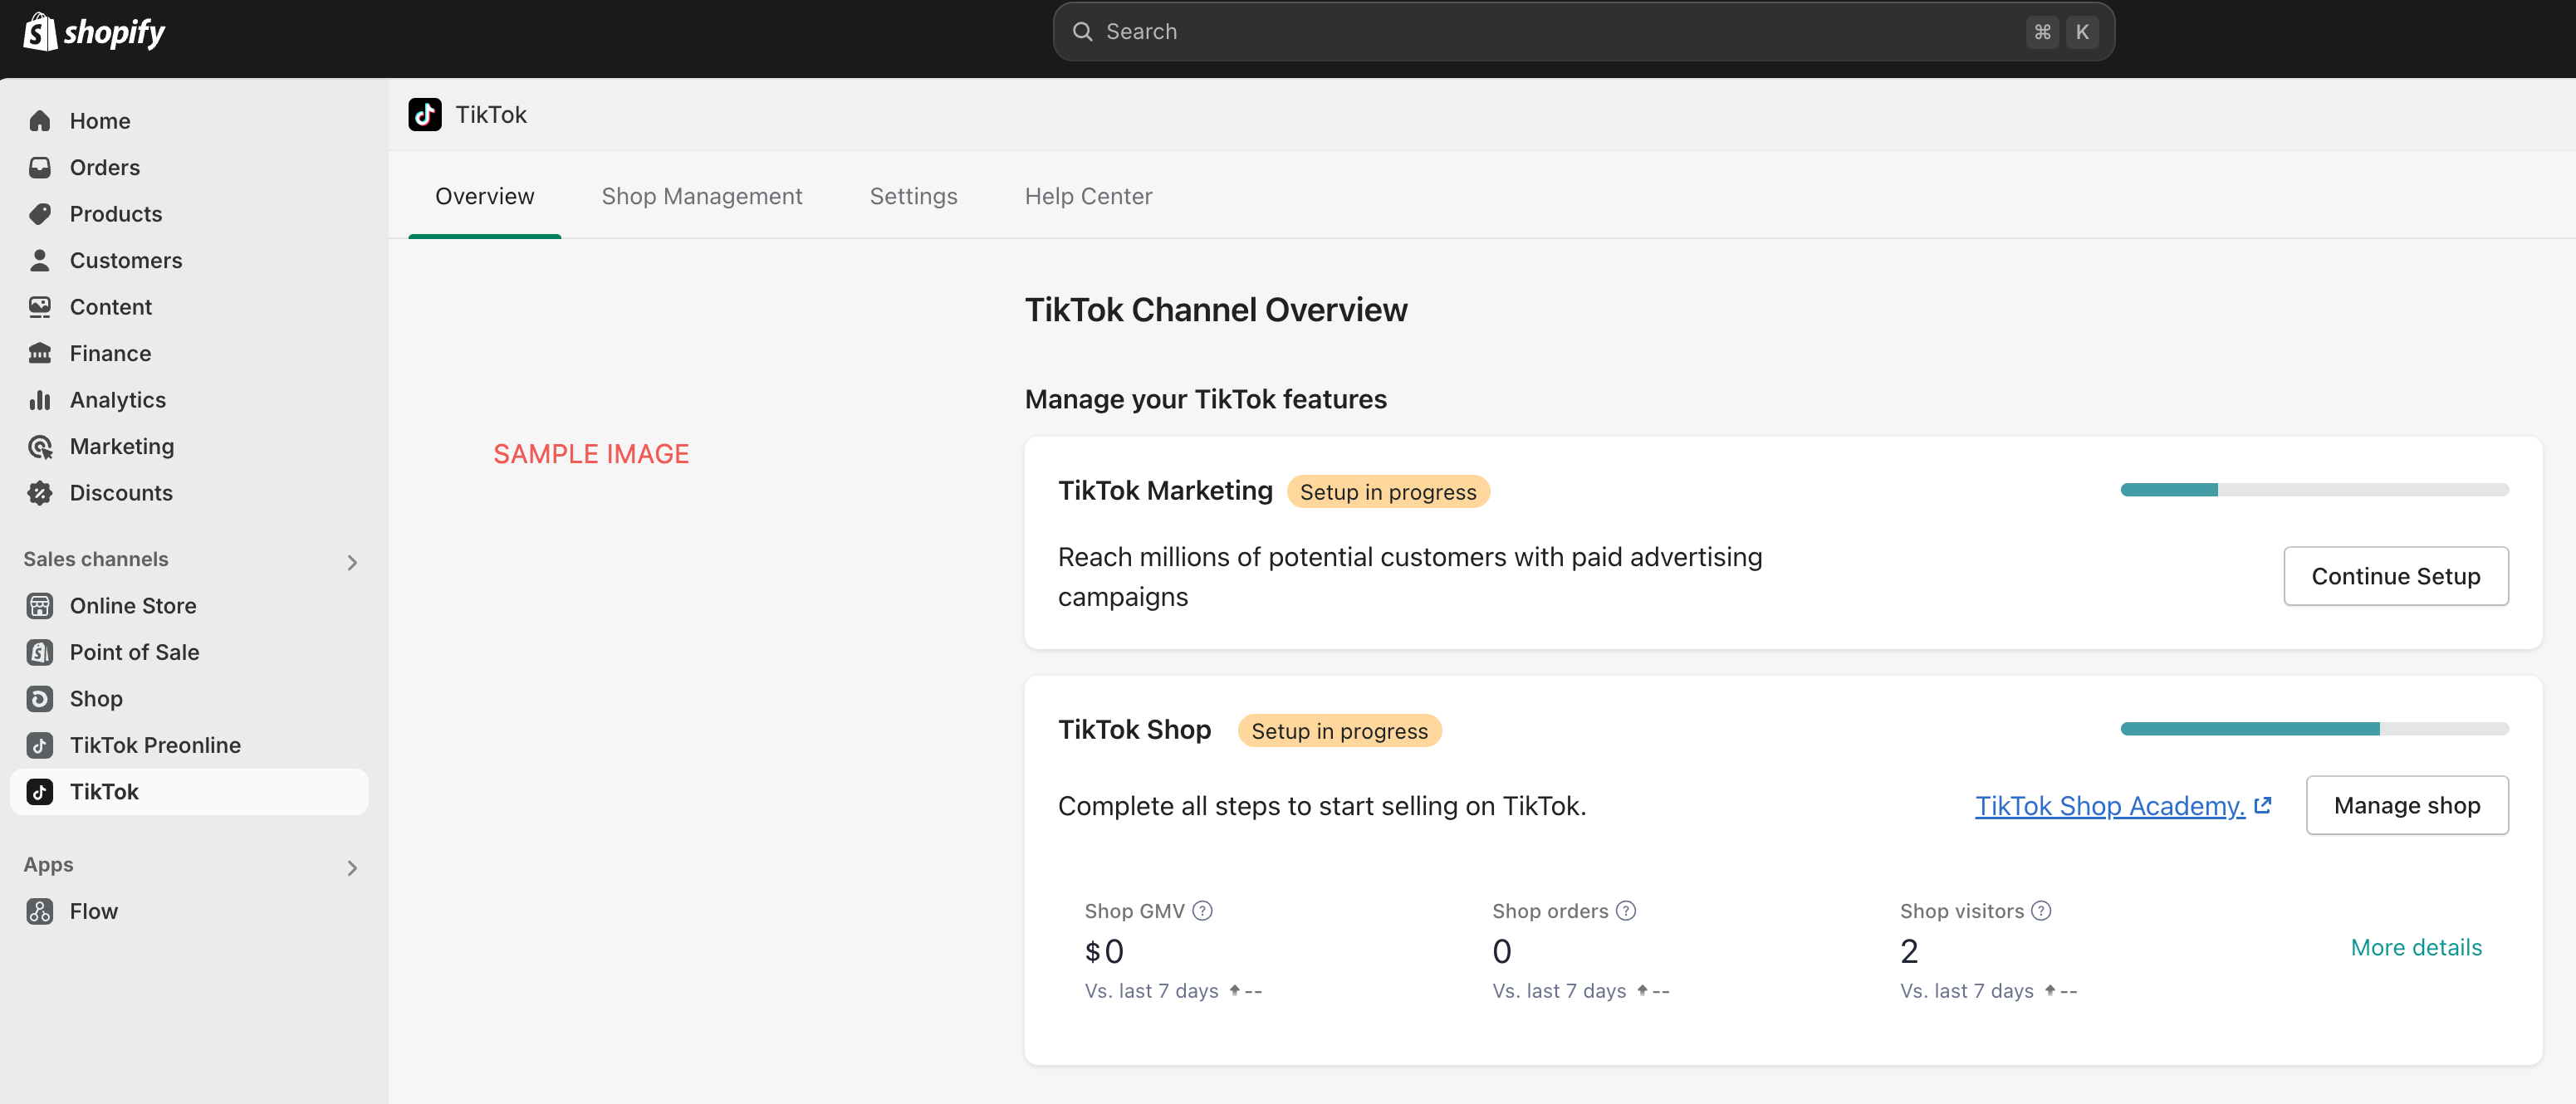Open Orders via its inbox icon

[x=40, y=167]
